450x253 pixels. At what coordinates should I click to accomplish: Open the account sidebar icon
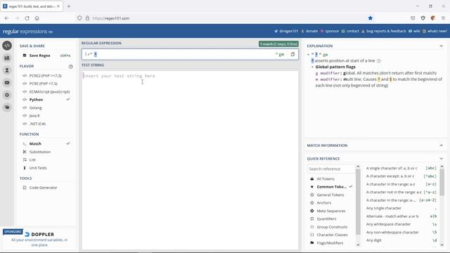coord(7,70)
